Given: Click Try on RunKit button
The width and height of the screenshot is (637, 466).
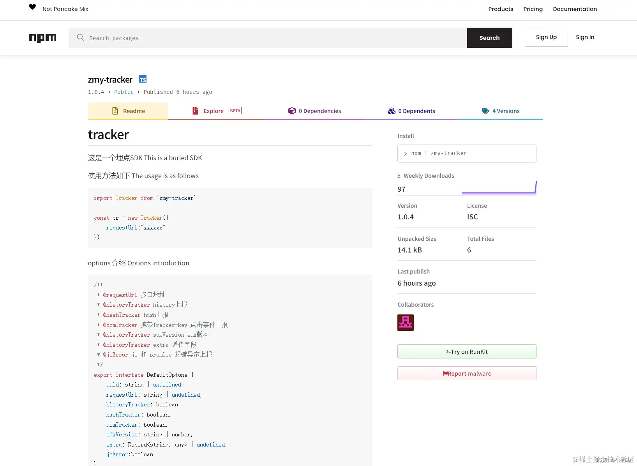Looking at the screenshot, I should 467,351.
